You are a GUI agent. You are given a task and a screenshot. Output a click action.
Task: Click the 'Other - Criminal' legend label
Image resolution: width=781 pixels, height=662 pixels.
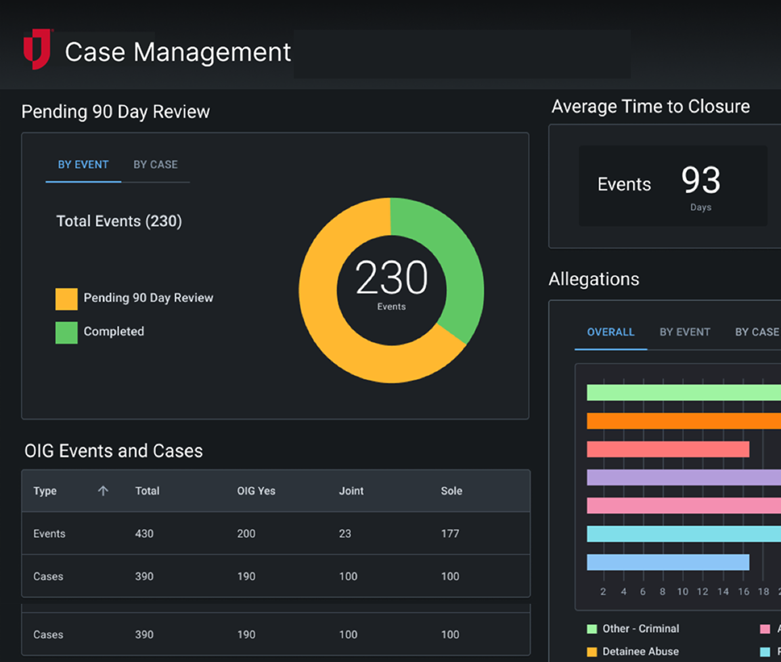pyautogui.click(x=640, y=629)
